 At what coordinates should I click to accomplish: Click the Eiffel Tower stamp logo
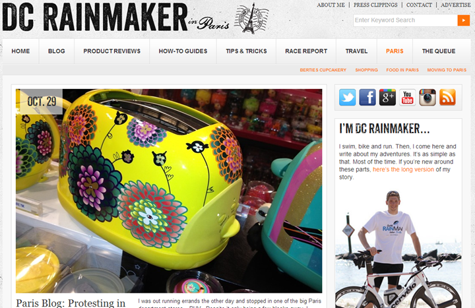coord(251,18)
